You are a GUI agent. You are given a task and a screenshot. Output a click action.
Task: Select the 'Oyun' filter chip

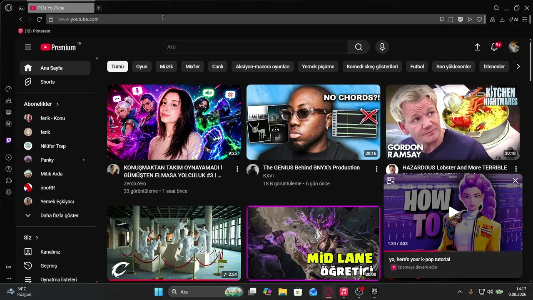click(x=142, y=67)
